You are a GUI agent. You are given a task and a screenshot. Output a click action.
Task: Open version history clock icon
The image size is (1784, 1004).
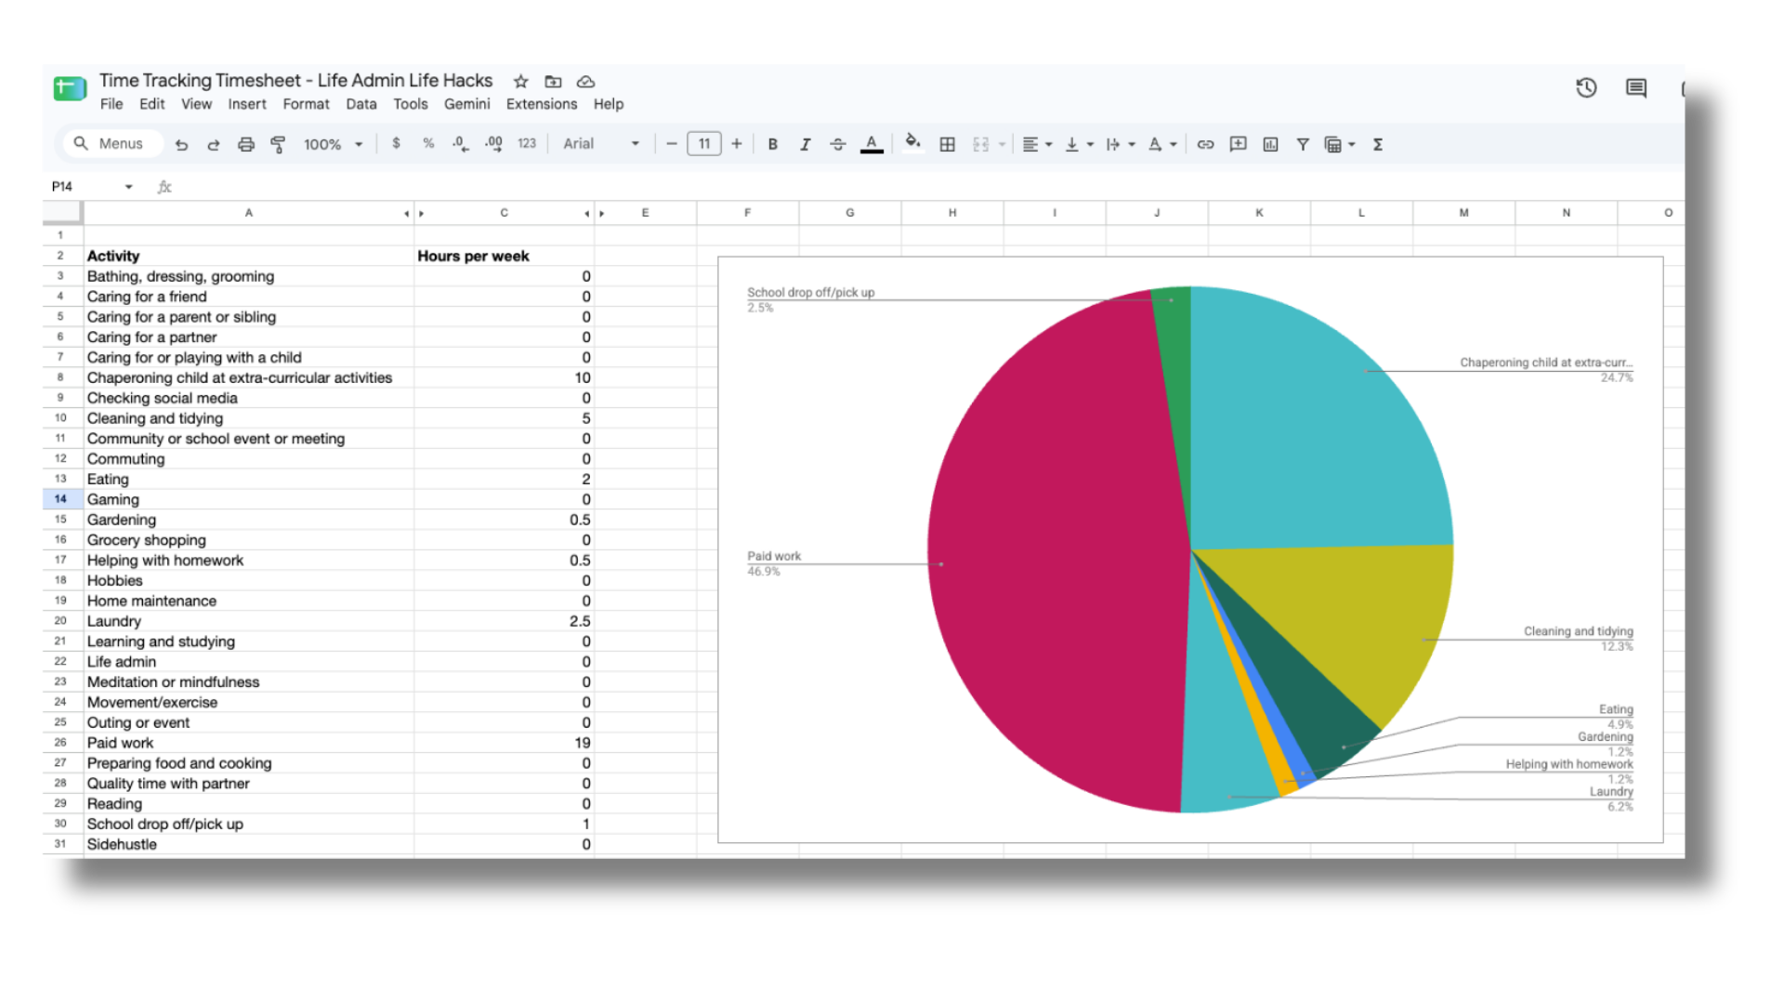click(1586, 87)
